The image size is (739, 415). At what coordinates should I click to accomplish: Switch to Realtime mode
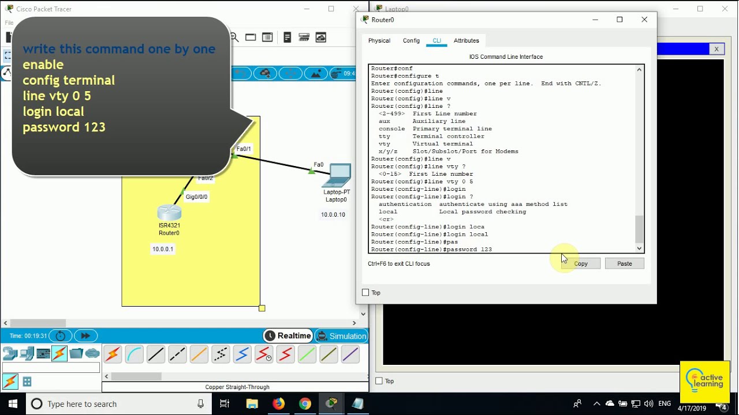[288, 336]
